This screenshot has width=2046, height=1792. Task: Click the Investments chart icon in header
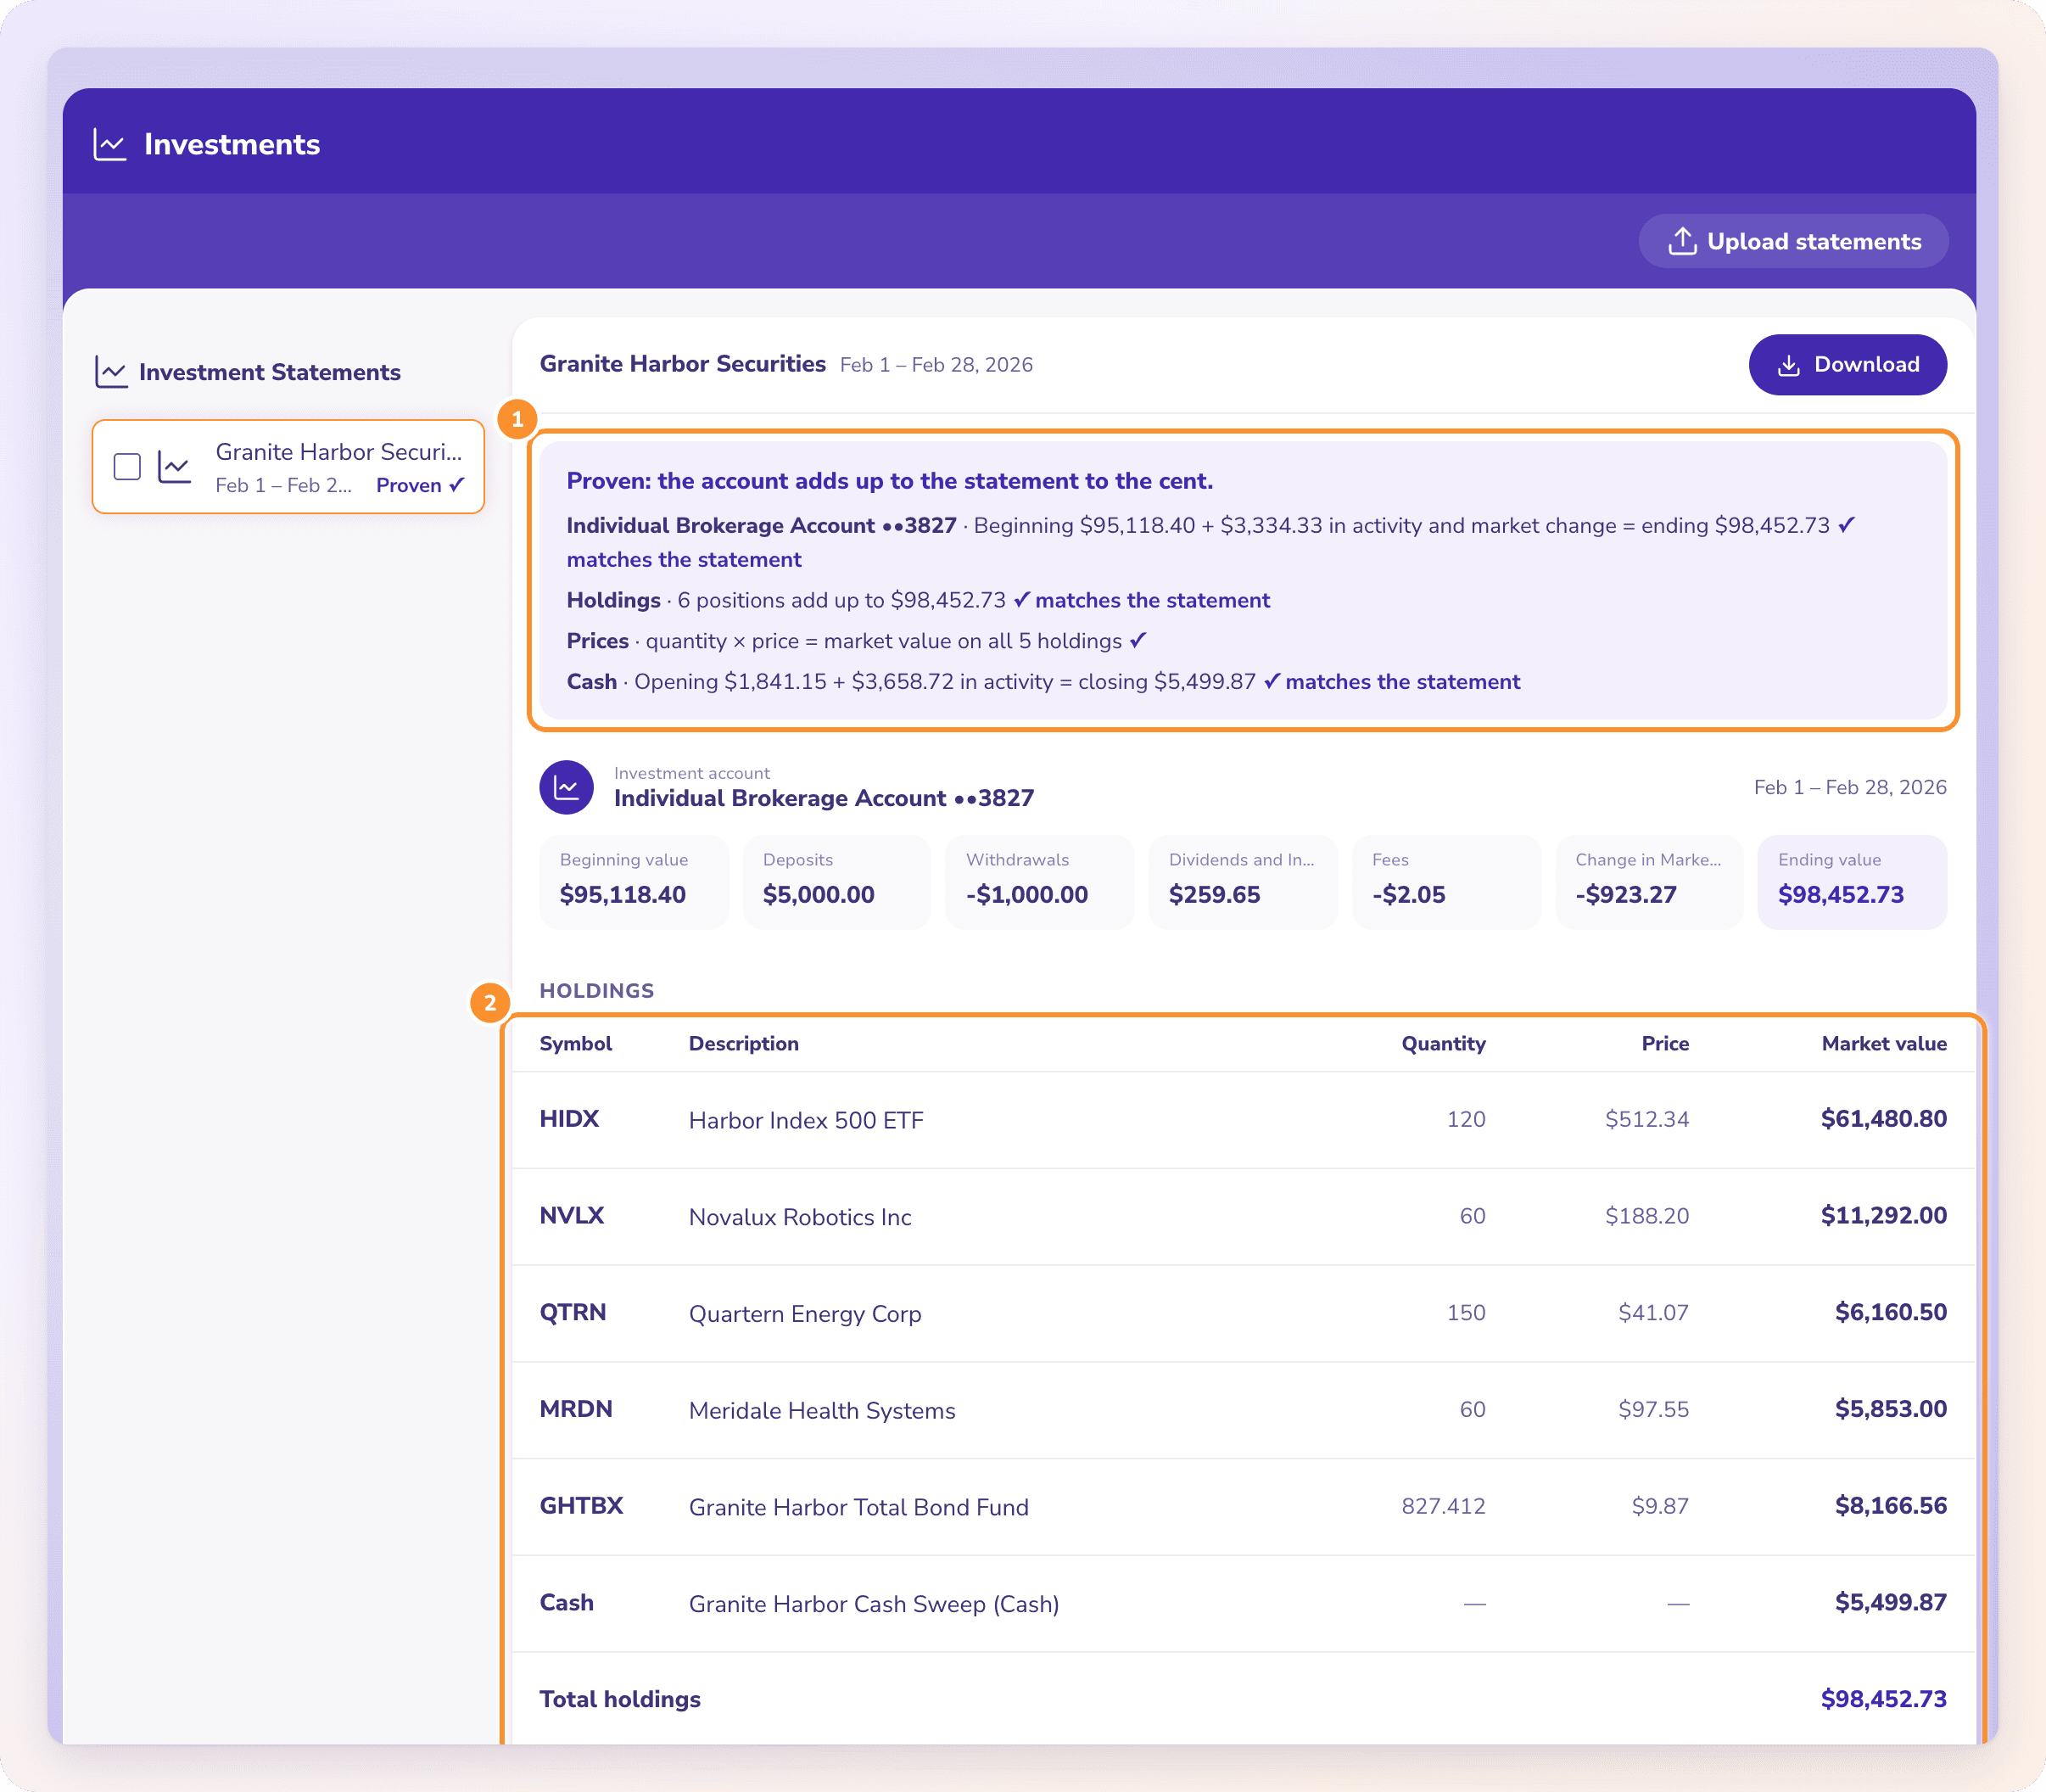pyautogui.click(x=110, y=144)
